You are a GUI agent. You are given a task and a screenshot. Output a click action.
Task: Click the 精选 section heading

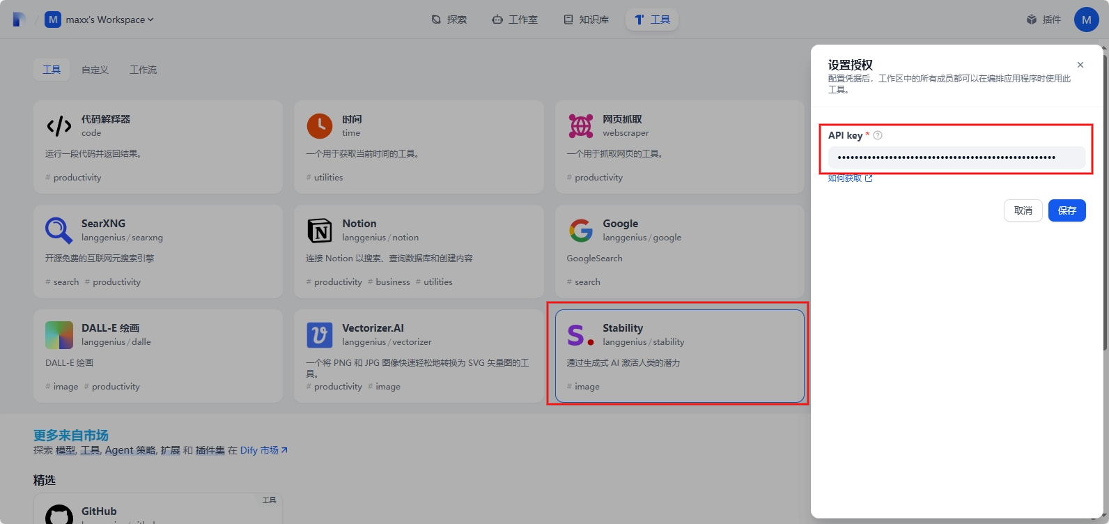pyautogui.click(x=45, y=480)
